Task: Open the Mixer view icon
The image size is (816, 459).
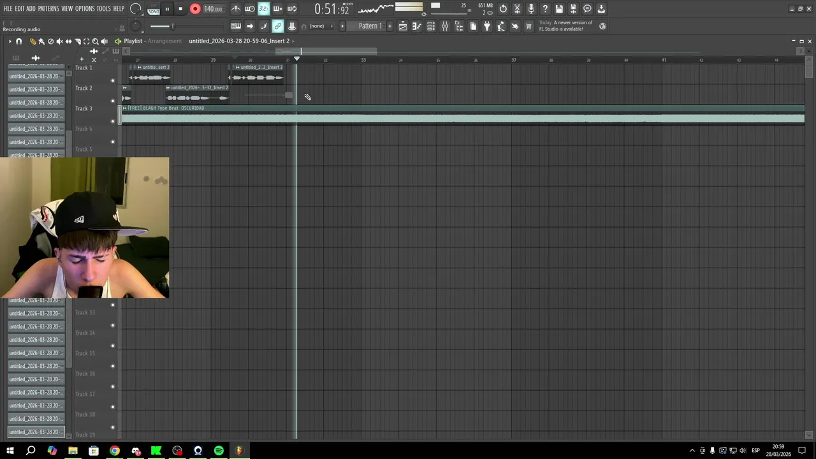Action: pyautogui.click(x=445, y=26)
